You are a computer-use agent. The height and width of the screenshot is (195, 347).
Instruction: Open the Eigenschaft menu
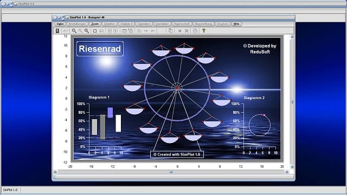pyautogui.click(x=182, y=24)
